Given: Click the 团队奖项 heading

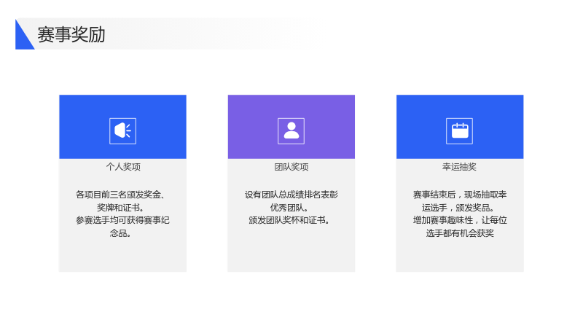Looking at the screenshot, I should [x=291, y=167].
